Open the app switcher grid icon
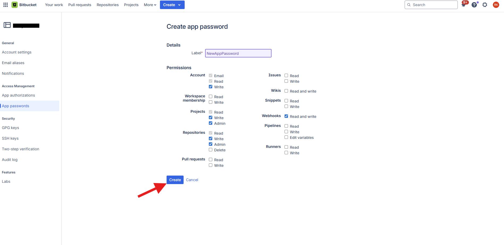The height and width of the screenshot is (245, 504). point(6,5)
